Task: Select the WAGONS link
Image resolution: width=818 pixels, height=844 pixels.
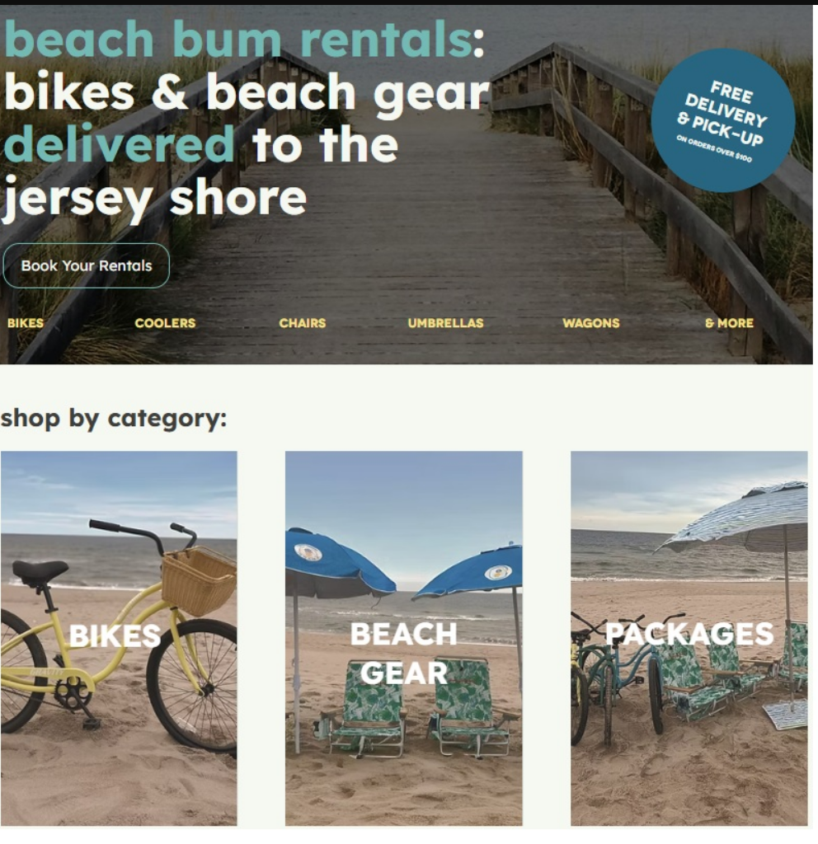Action: (590, 323)
